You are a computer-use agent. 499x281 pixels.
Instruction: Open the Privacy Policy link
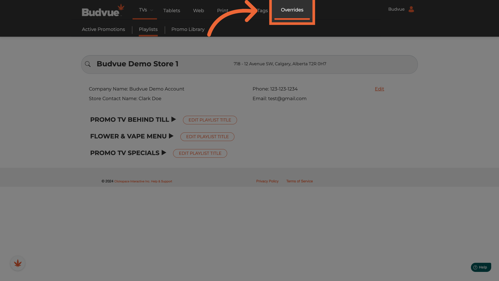pos(267,181)
